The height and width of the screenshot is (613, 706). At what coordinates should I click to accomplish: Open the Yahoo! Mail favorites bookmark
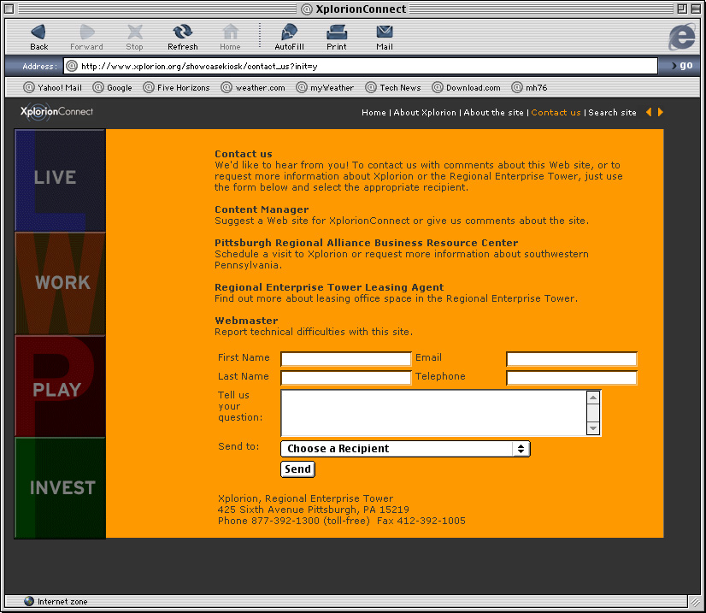[54, 87]
